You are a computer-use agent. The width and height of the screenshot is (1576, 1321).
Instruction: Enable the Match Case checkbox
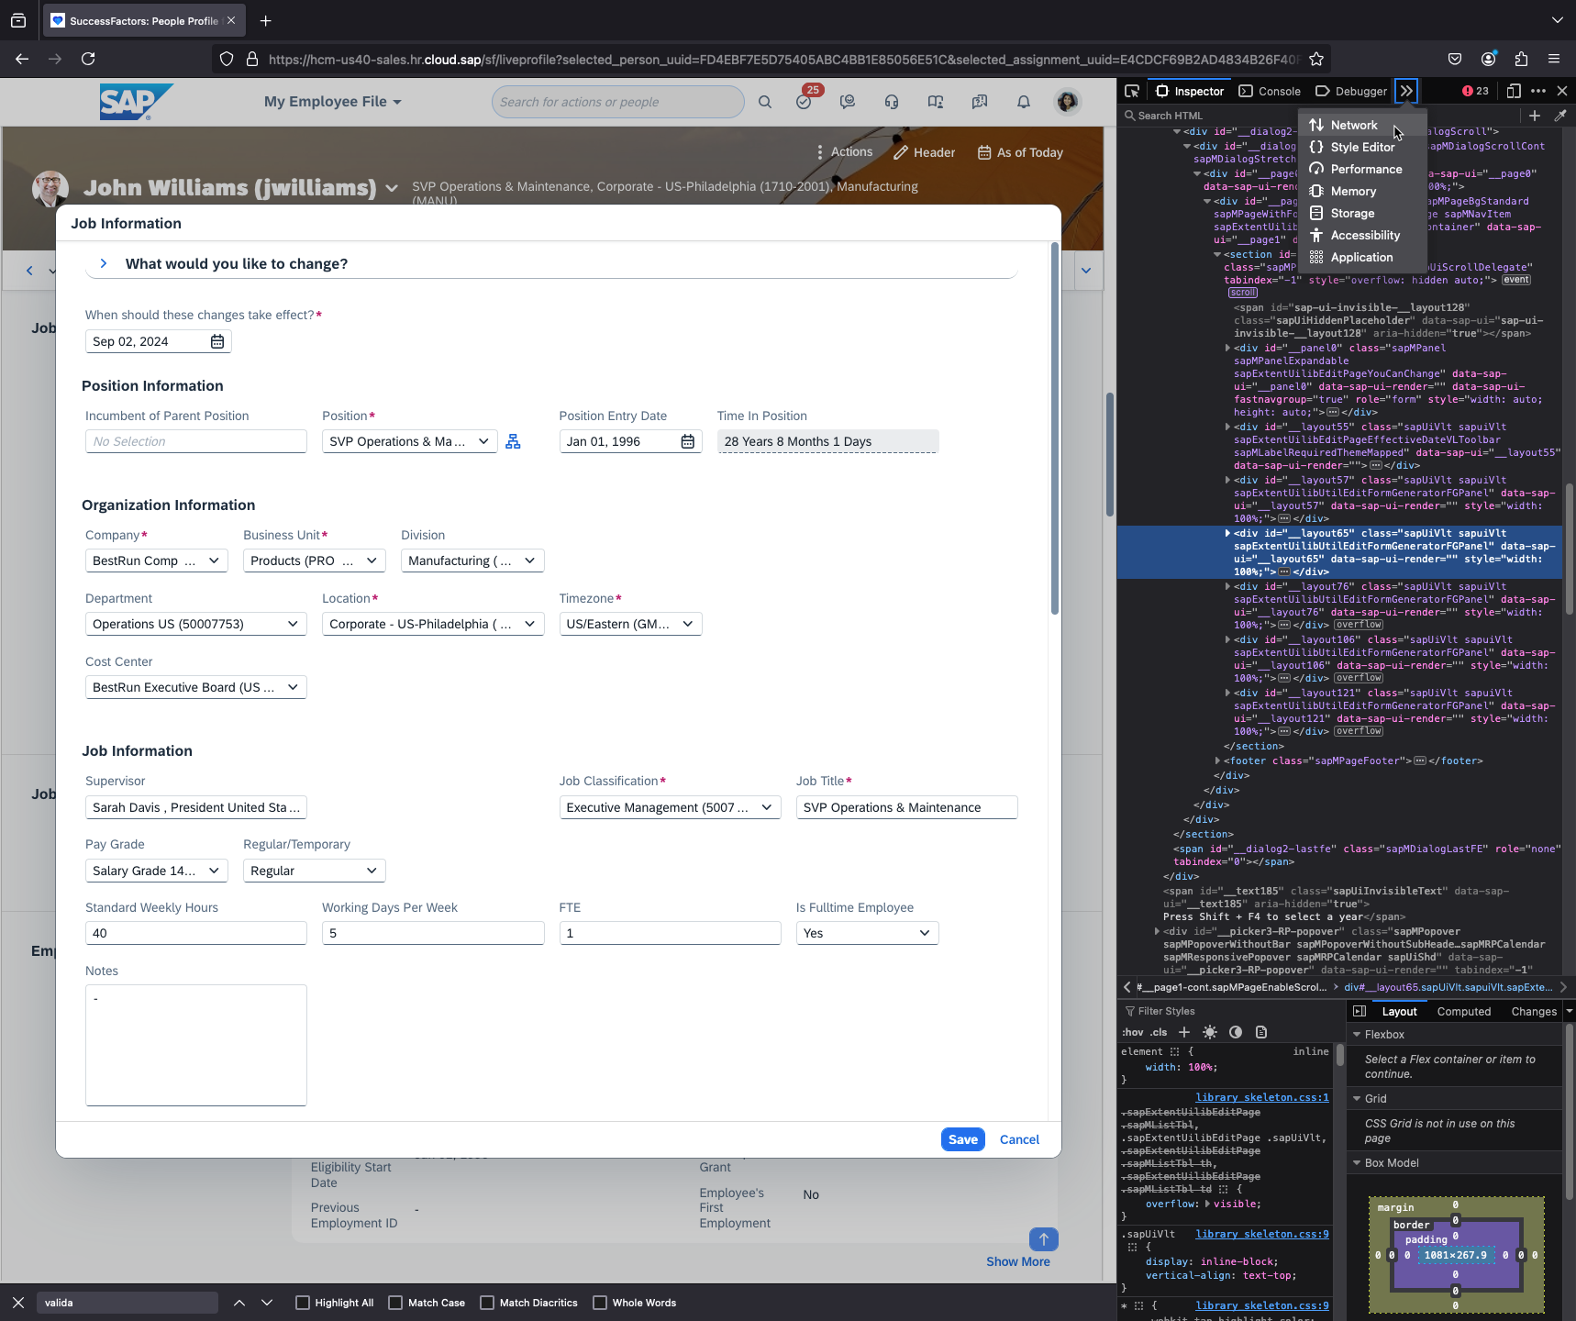(x=395, y=1303)
